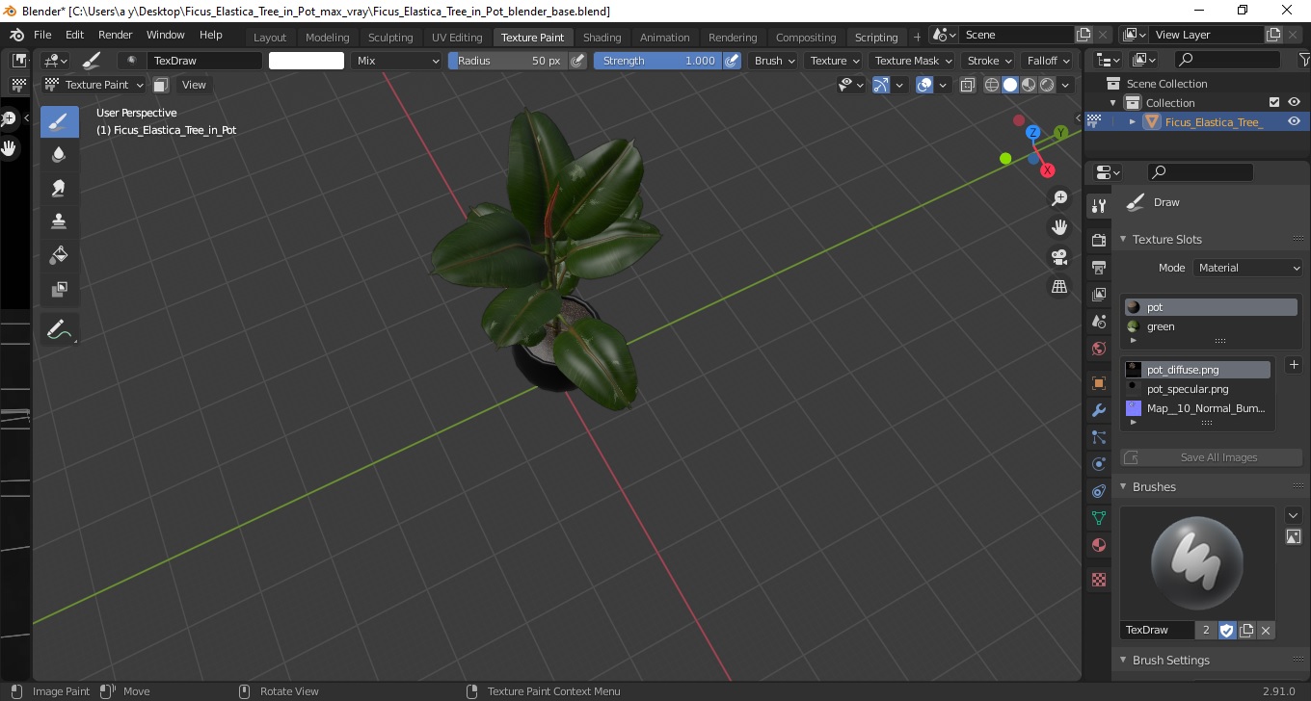Switch to the Shading workspace tab

[x=602, y=38]
